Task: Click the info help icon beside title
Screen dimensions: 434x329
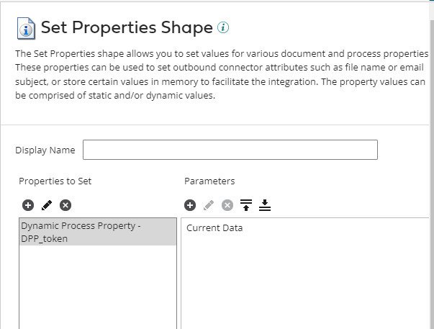Action: tap(223, 28)
